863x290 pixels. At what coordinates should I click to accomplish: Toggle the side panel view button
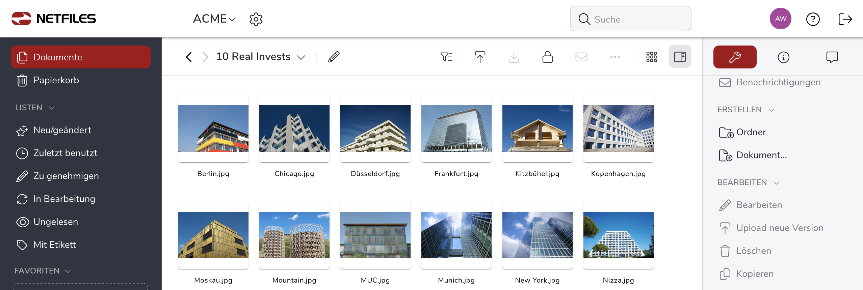pyautogui.click(x=680, y=57)
